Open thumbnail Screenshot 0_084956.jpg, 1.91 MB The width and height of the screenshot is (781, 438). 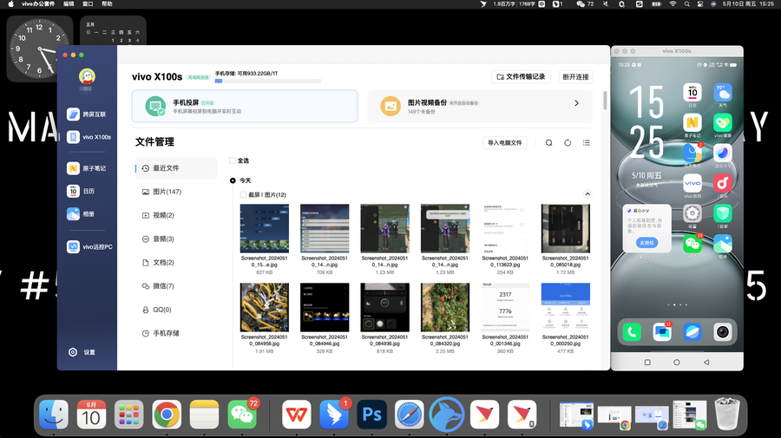point(265,308)
